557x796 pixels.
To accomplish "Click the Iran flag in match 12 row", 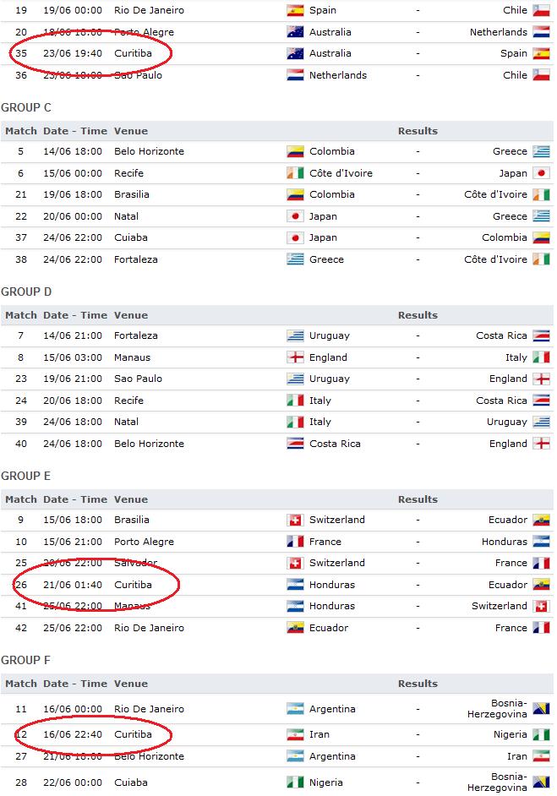I will [295, 735].
